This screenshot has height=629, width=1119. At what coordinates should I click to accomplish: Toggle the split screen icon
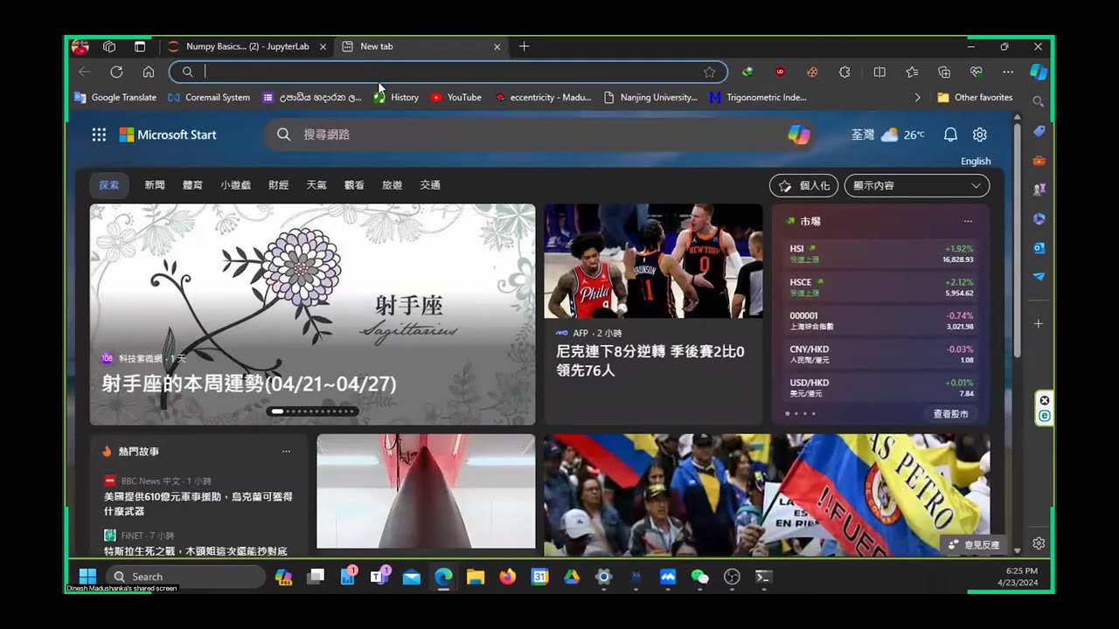pyautogui.click(x=879, y=72)
